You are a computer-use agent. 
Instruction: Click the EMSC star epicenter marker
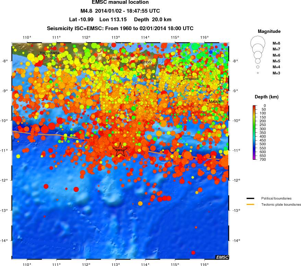point(120,150)
